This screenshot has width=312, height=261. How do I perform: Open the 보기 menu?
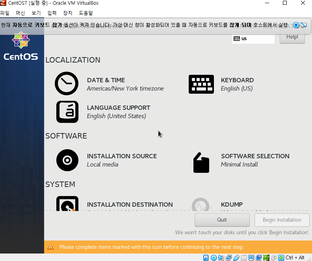pyautogui.click(x=36, y=13)
